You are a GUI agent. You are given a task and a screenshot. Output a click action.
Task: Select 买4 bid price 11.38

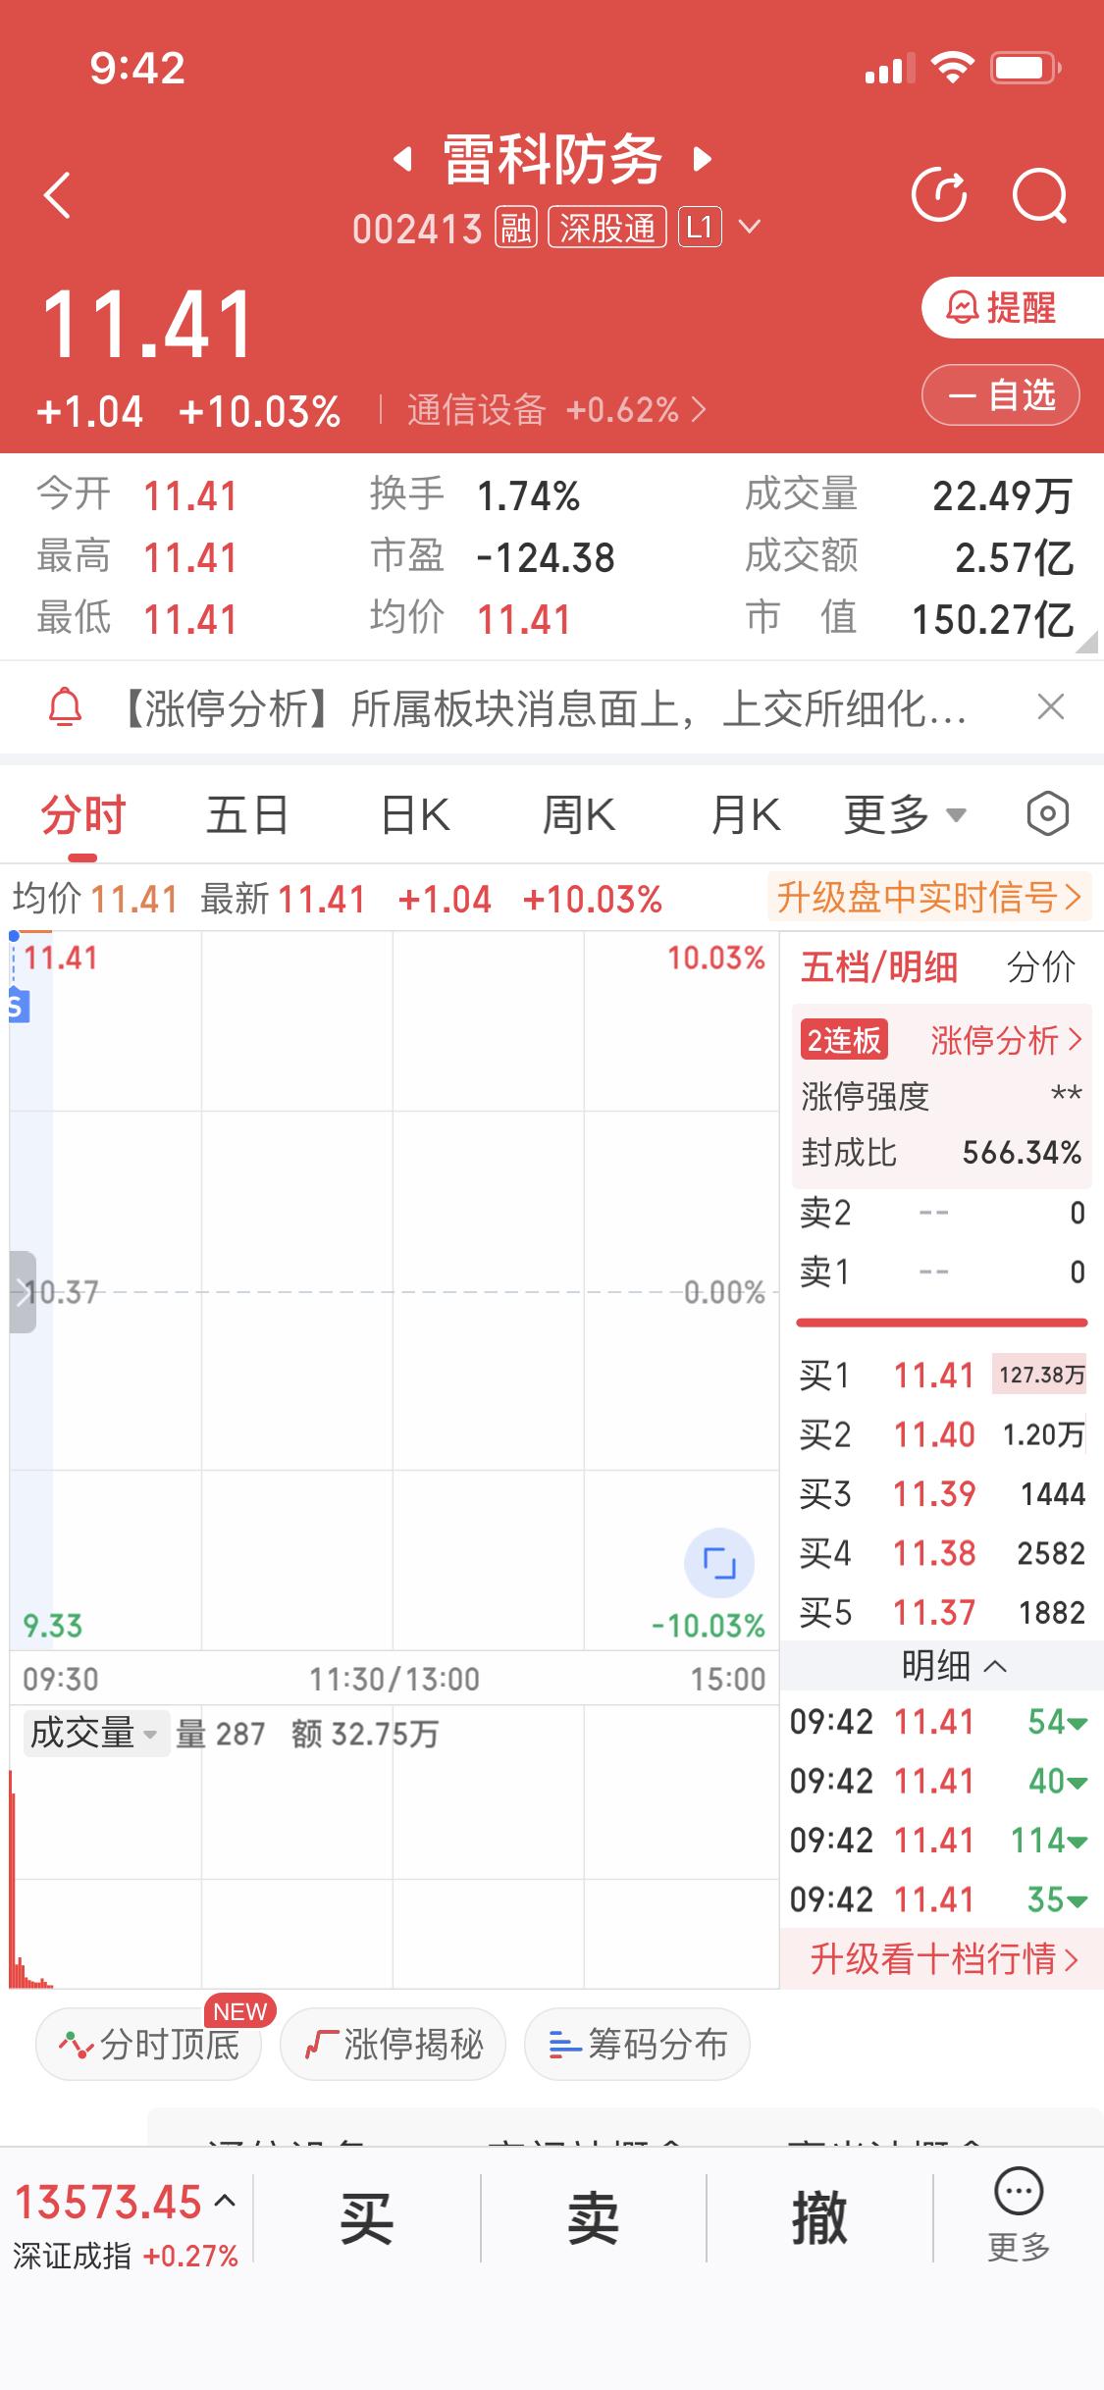933,1553
